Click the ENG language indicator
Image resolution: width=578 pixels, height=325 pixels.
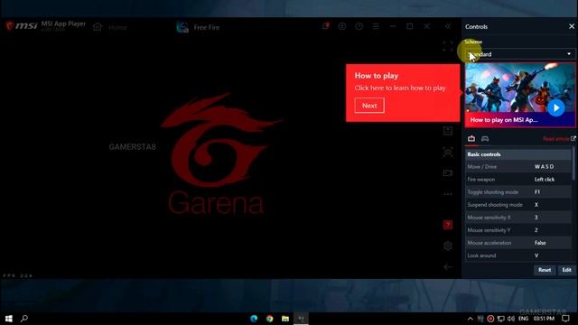(x=524, y=319)
